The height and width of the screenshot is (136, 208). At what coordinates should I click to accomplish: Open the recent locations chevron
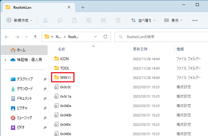[x=26, y=37]
